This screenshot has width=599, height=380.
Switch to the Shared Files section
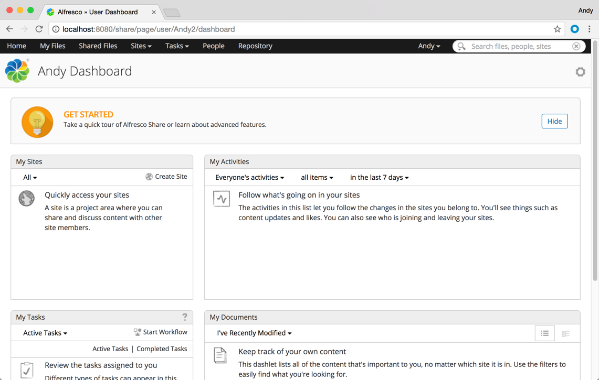(98, 46)
